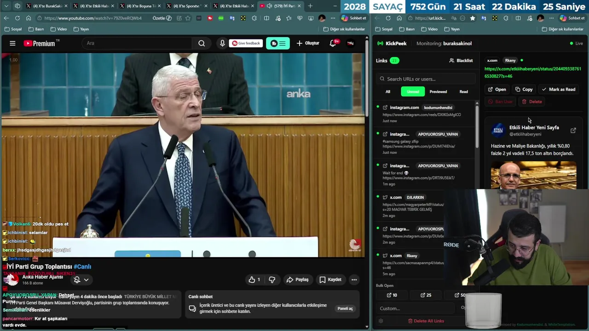The image size is (589, 331).
Task: Open the three-dot more actions under video
Action: point(354,280)
